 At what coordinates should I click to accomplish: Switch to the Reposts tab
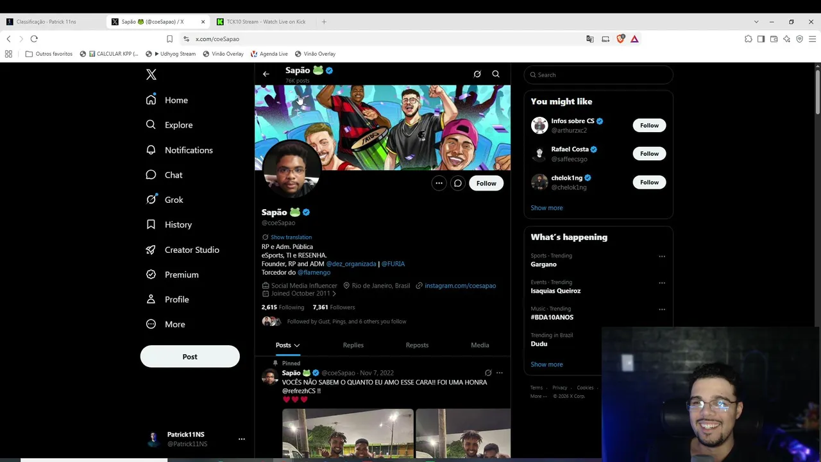point(417,345)
